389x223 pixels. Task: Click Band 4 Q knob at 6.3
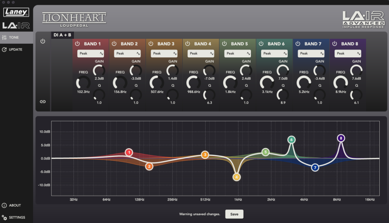click(x=209, y=95)
